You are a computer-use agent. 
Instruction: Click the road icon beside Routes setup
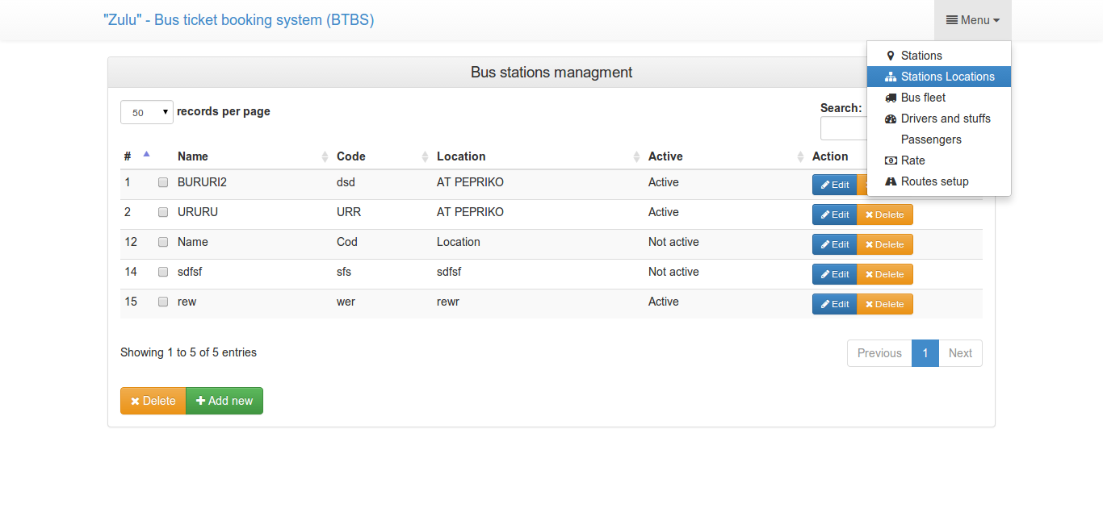click(891, 181)
